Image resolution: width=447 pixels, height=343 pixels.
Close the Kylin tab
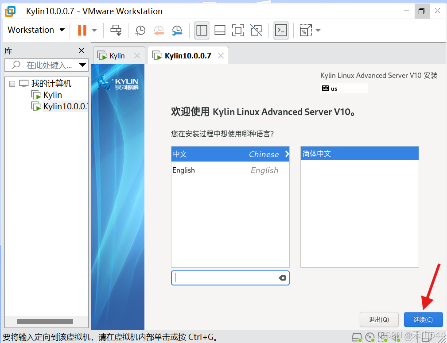point(137,56)
